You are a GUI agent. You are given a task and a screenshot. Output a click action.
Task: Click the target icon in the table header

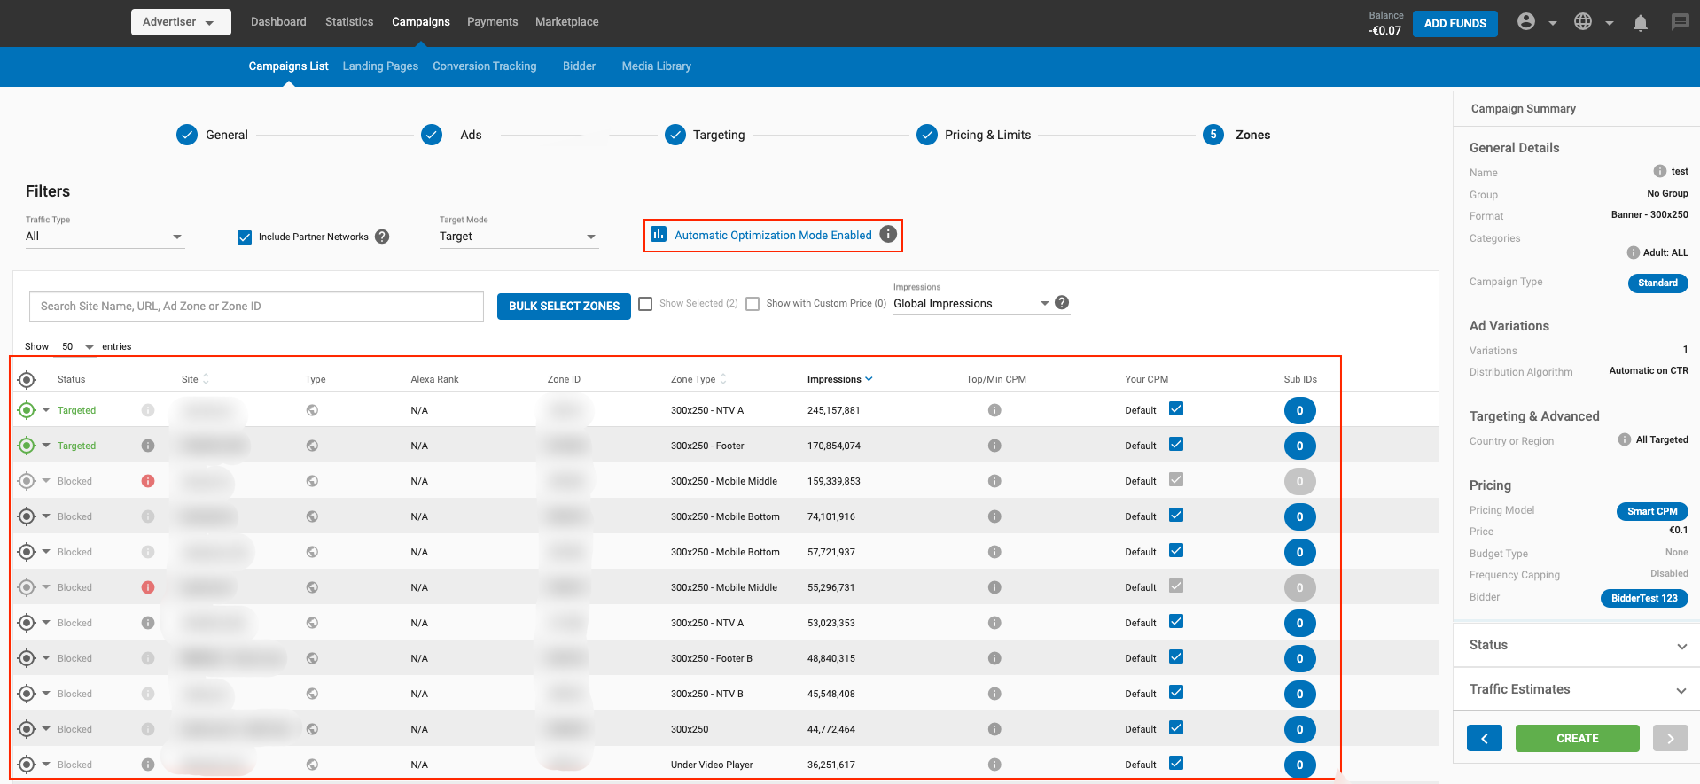pos(27,380)
